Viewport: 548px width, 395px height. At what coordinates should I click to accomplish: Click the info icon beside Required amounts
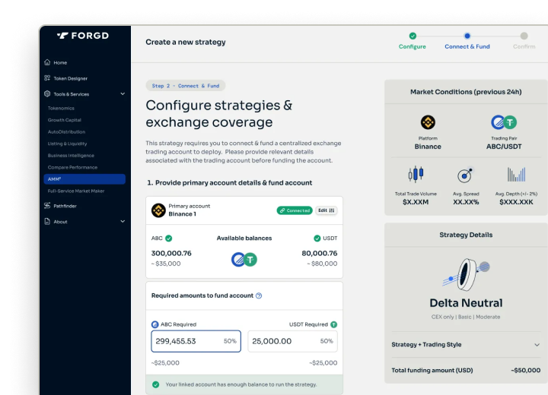point(259,295)
